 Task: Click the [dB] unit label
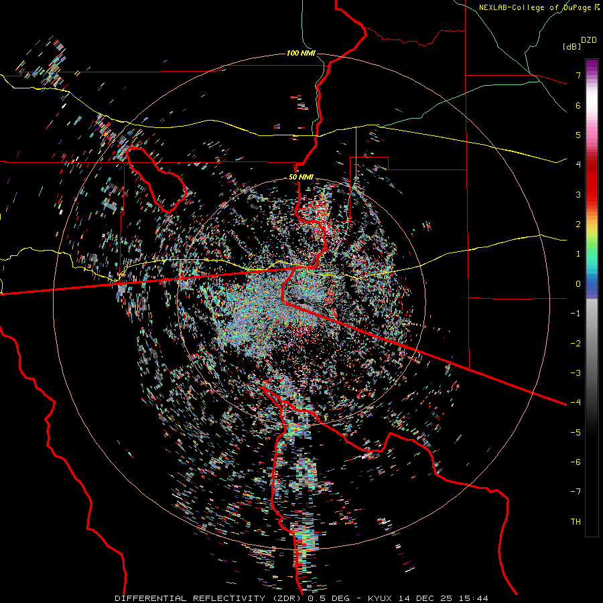pos(572,46)
